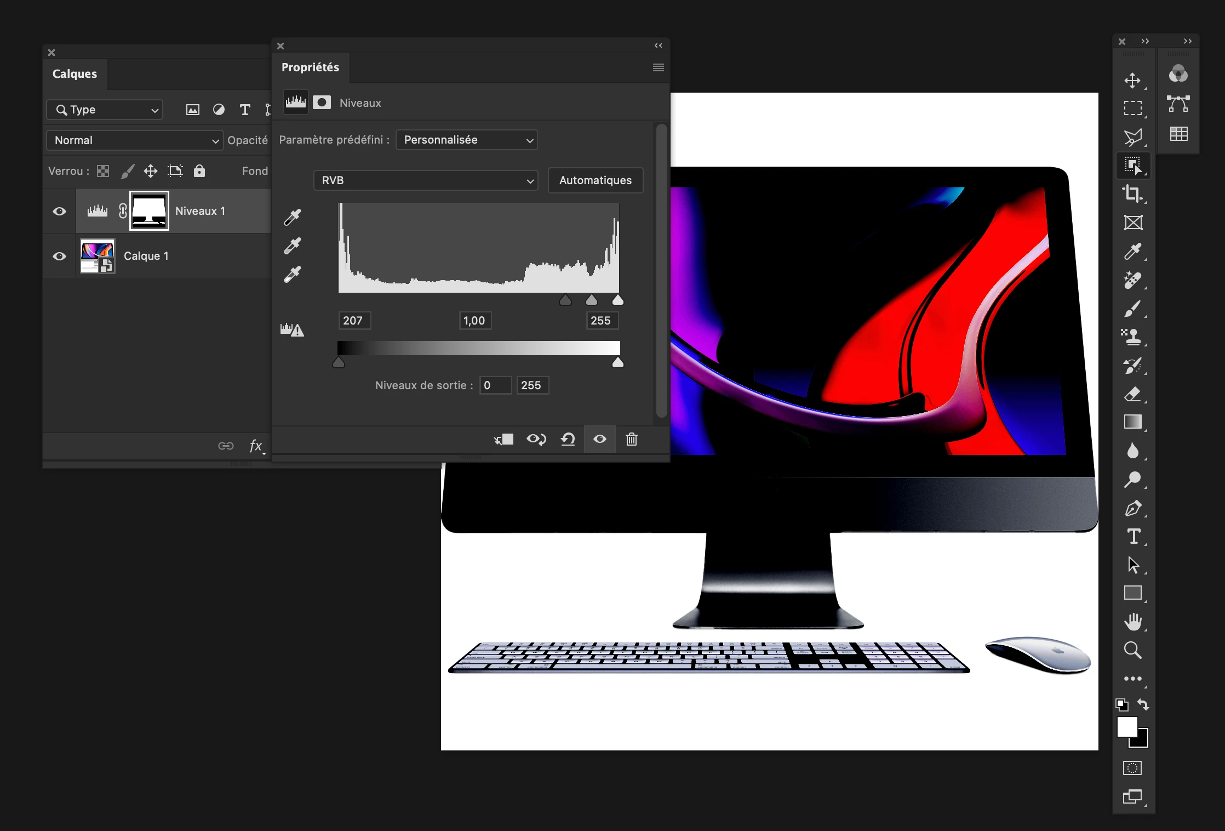Hide the Niveaux 1 layer
The image size is (1225, 831).
(59, 211)
